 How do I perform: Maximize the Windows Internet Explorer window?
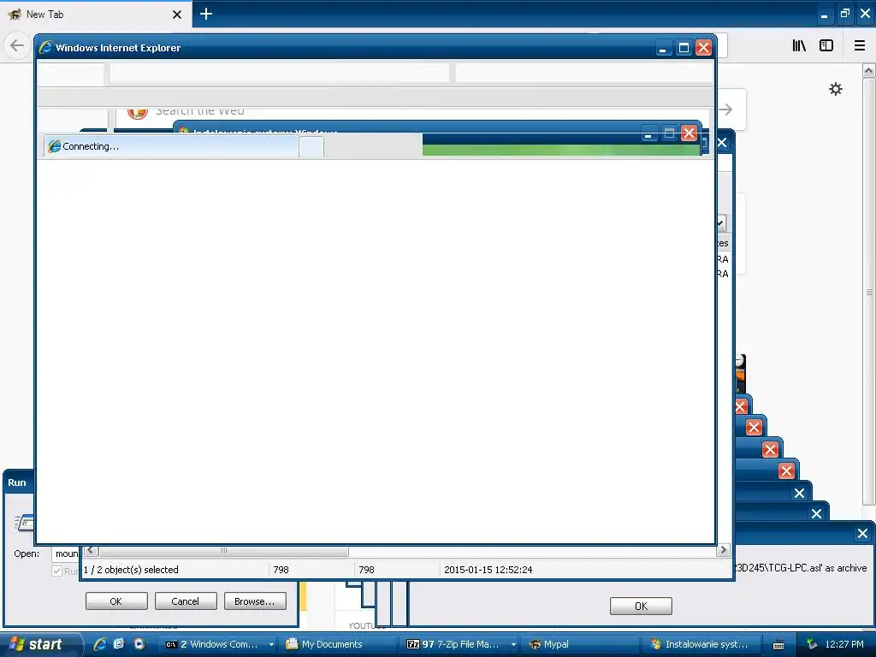pyautogui.click(x=684, y=48)
